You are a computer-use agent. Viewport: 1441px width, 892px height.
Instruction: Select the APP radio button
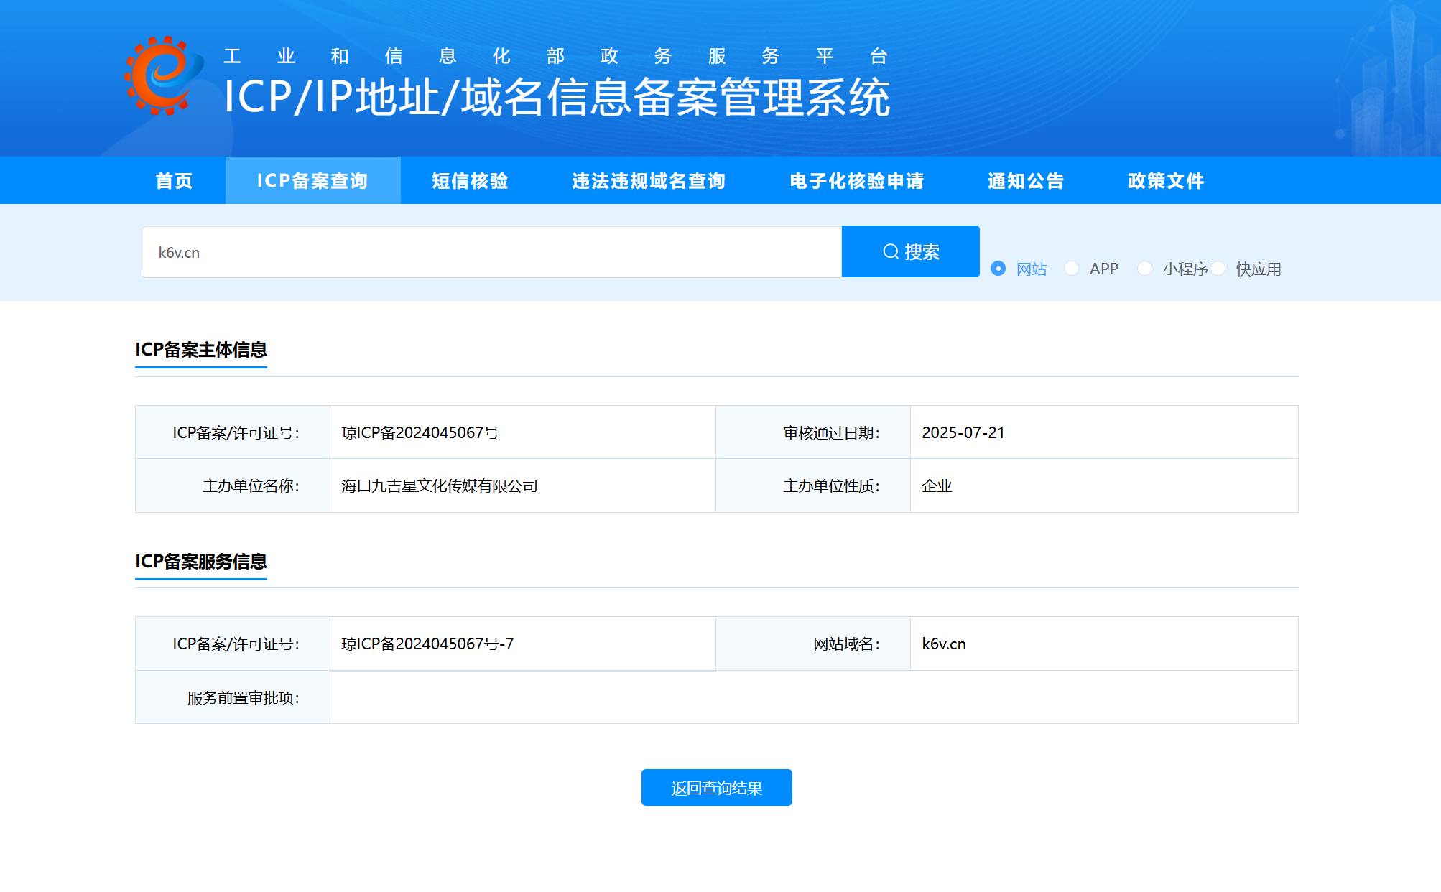click(x=1071, y=269)
